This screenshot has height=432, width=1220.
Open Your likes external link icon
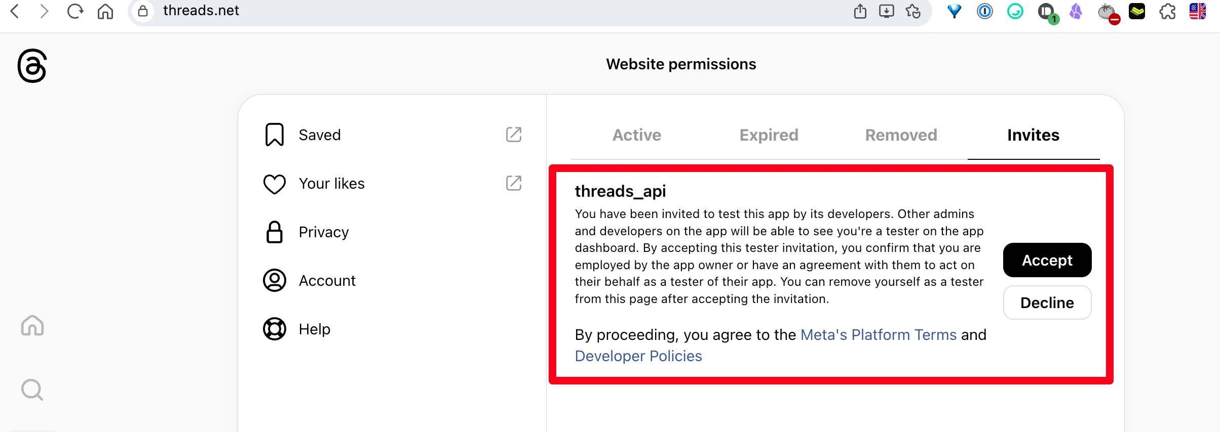tap(514, 183)
